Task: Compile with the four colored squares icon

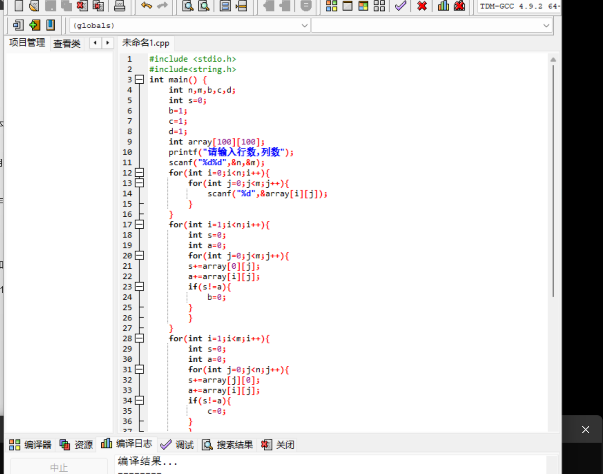Action: point(331,6)
